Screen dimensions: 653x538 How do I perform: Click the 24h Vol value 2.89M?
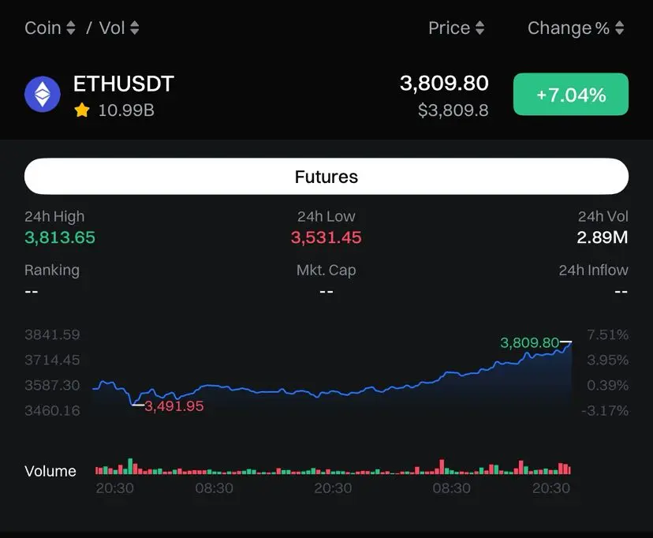tap(603, 237)
